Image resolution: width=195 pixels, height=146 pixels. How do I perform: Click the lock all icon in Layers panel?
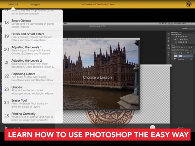tap(182, 53)
